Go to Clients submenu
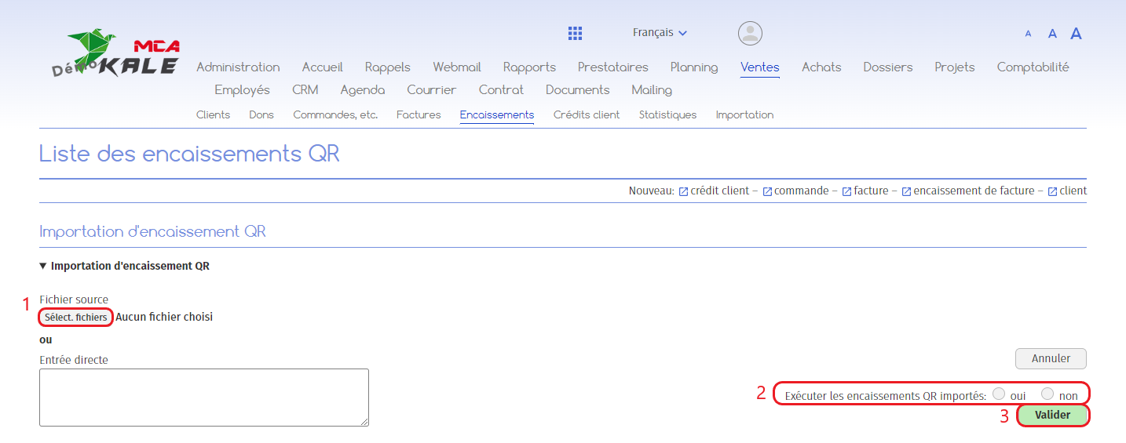Viewport: 1126px width, 443px height. (x=213, y=114)
